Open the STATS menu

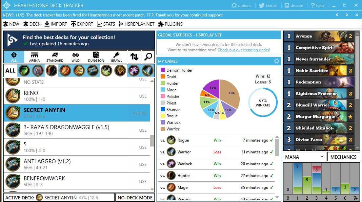tap(106, 24)
